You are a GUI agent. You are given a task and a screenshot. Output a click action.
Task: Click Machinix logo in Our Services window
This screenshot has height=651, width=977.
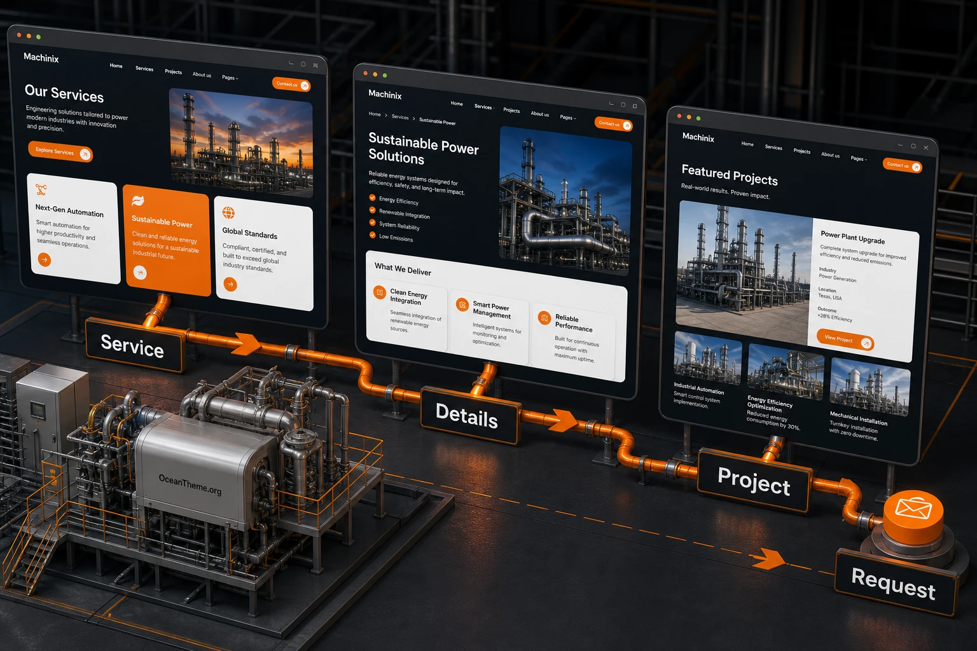click(41, 57)
